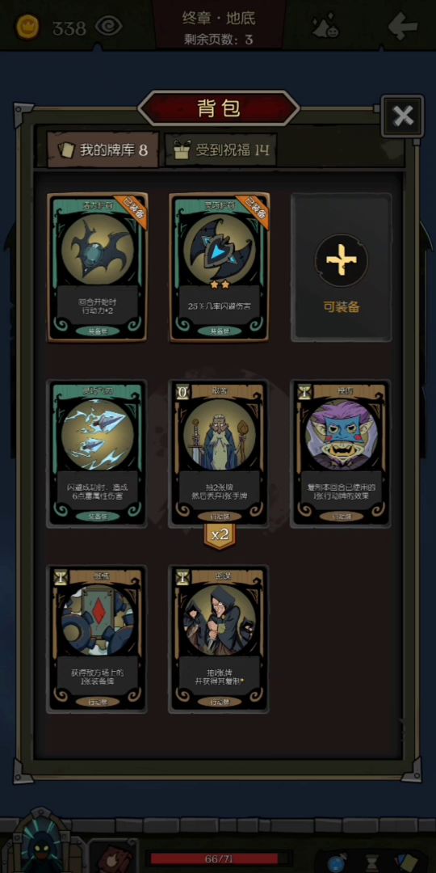
Task: Tap the back arrow icon
Action: (x=403, y=26)
